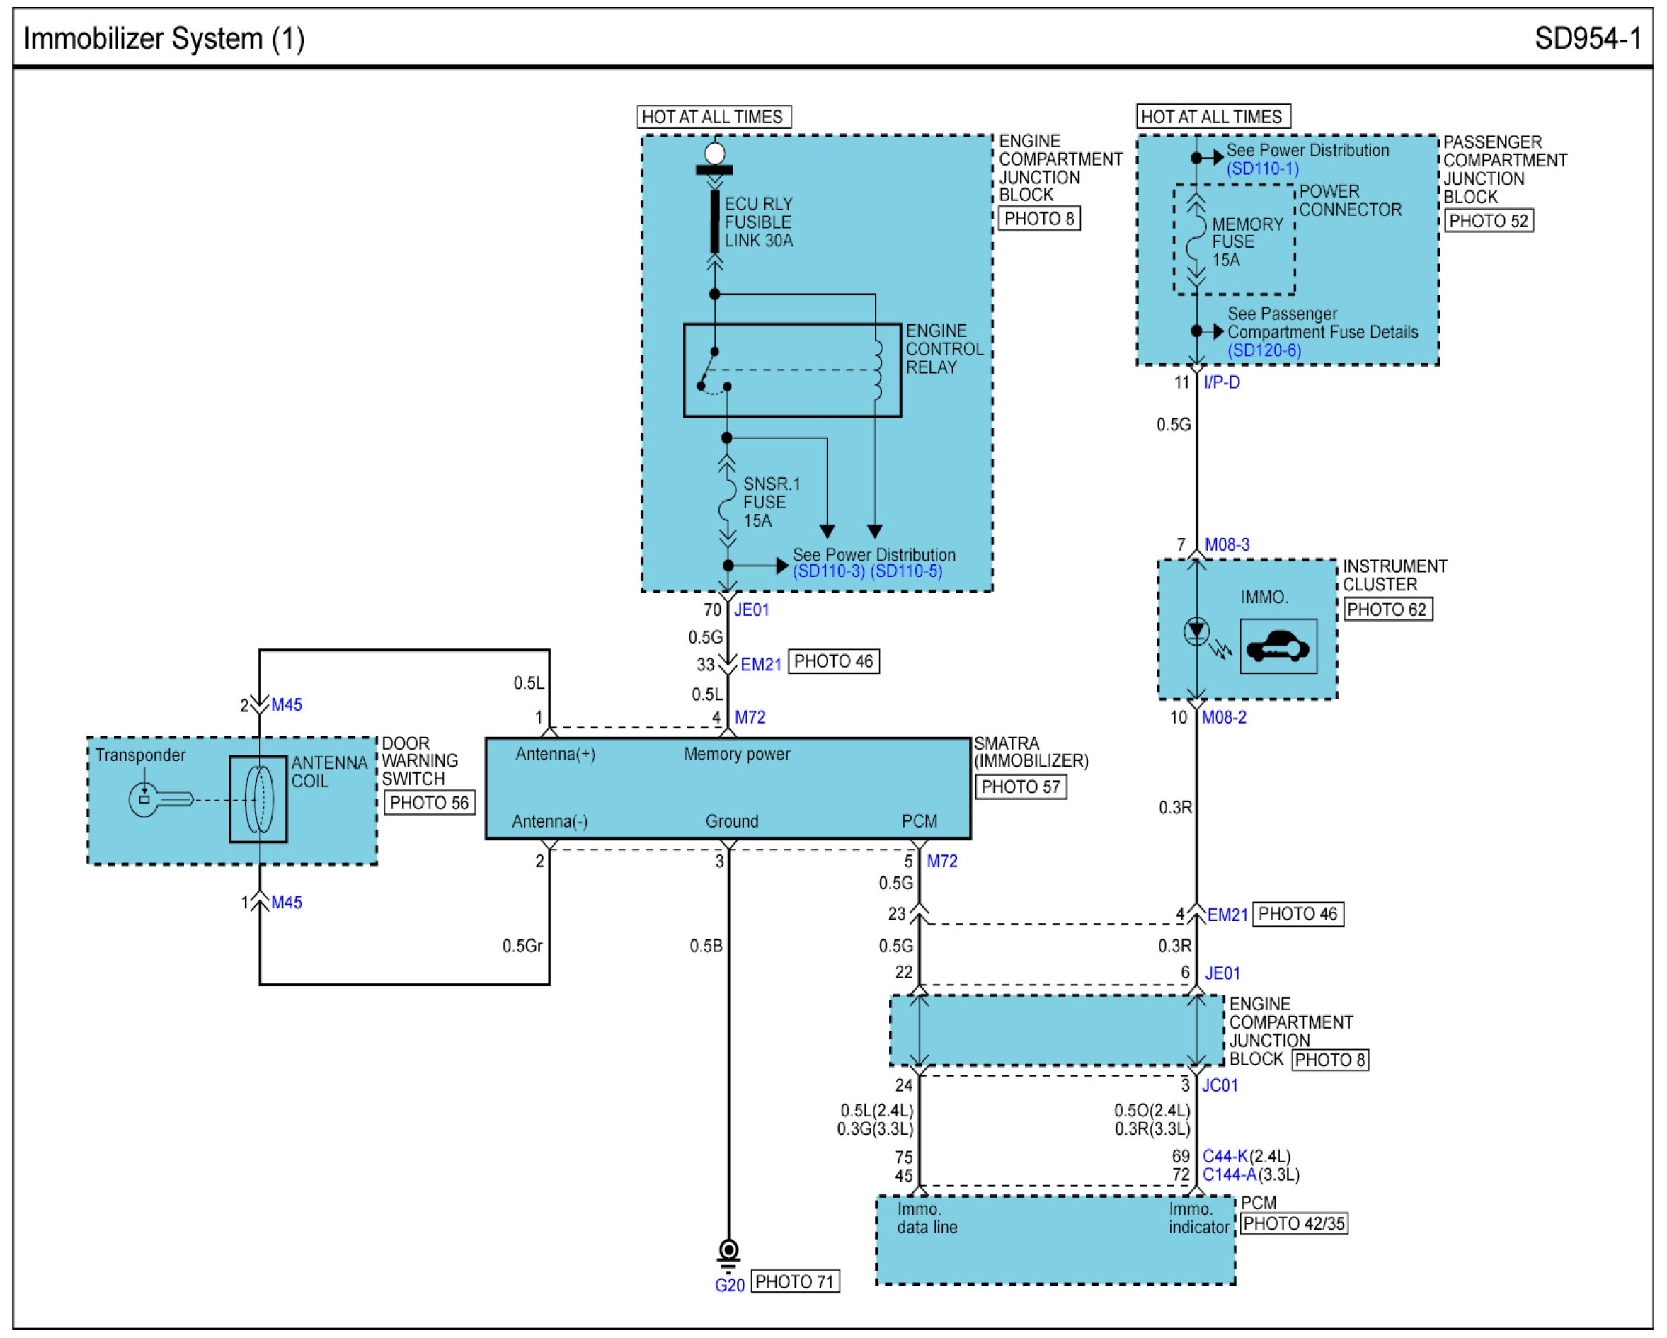
Task: Click the SD110-1 power distribution link
Action: pyautogui.click(x=1262, y=168)
